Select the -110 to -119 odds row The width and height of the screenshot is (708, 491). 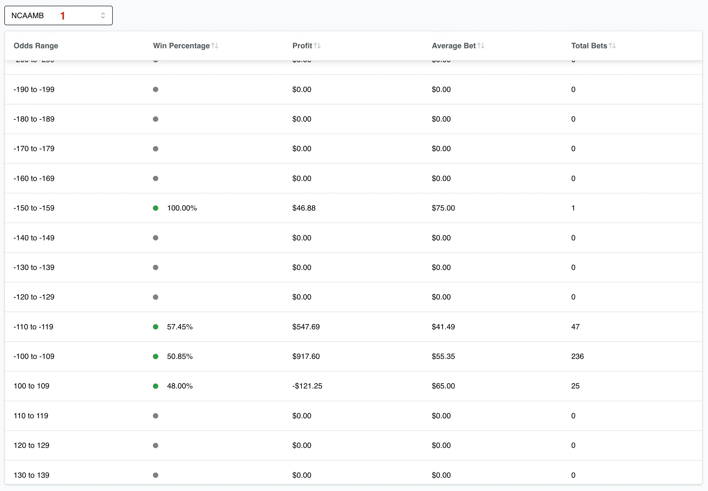tap(34, 327)
